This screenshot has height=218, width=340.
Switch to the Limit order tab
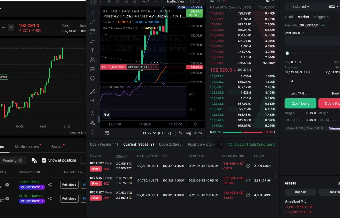289,17
